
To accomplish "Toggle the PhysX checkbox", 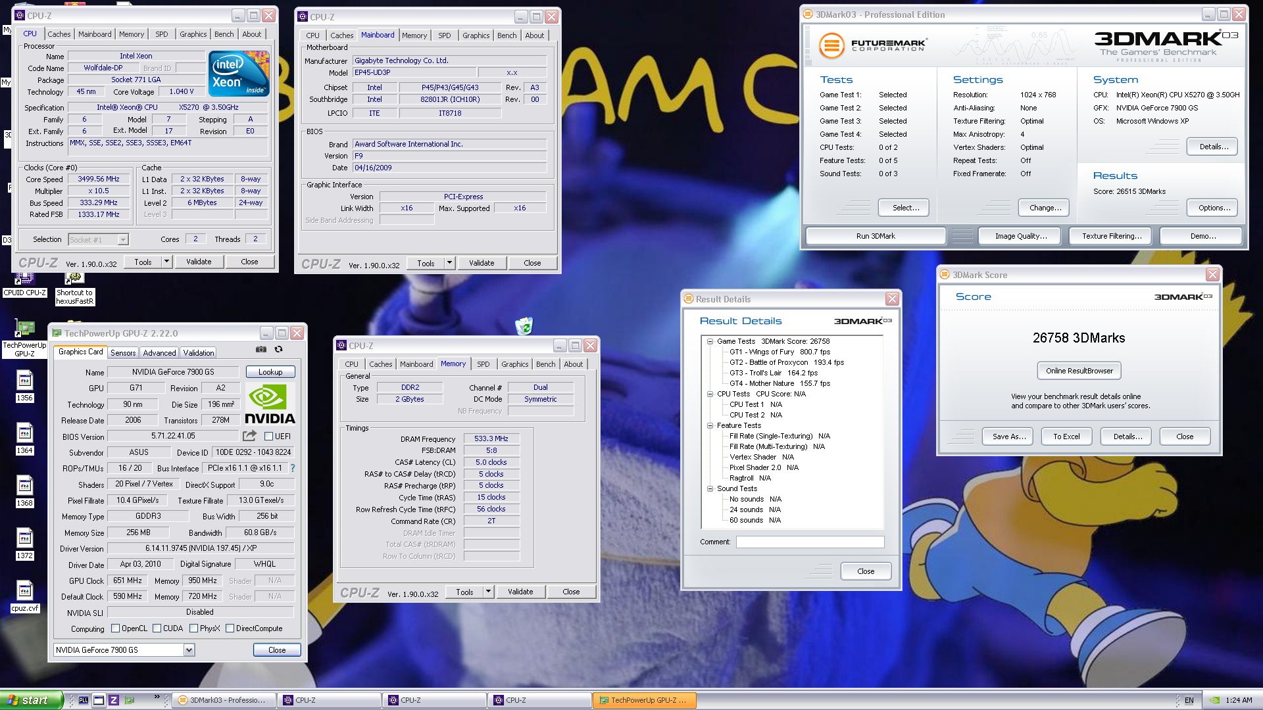I will point(194,628).
